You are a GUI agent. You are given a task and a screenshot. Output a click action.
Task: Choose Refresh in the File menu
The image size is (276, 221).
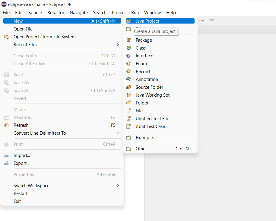(x=62, y=125)
